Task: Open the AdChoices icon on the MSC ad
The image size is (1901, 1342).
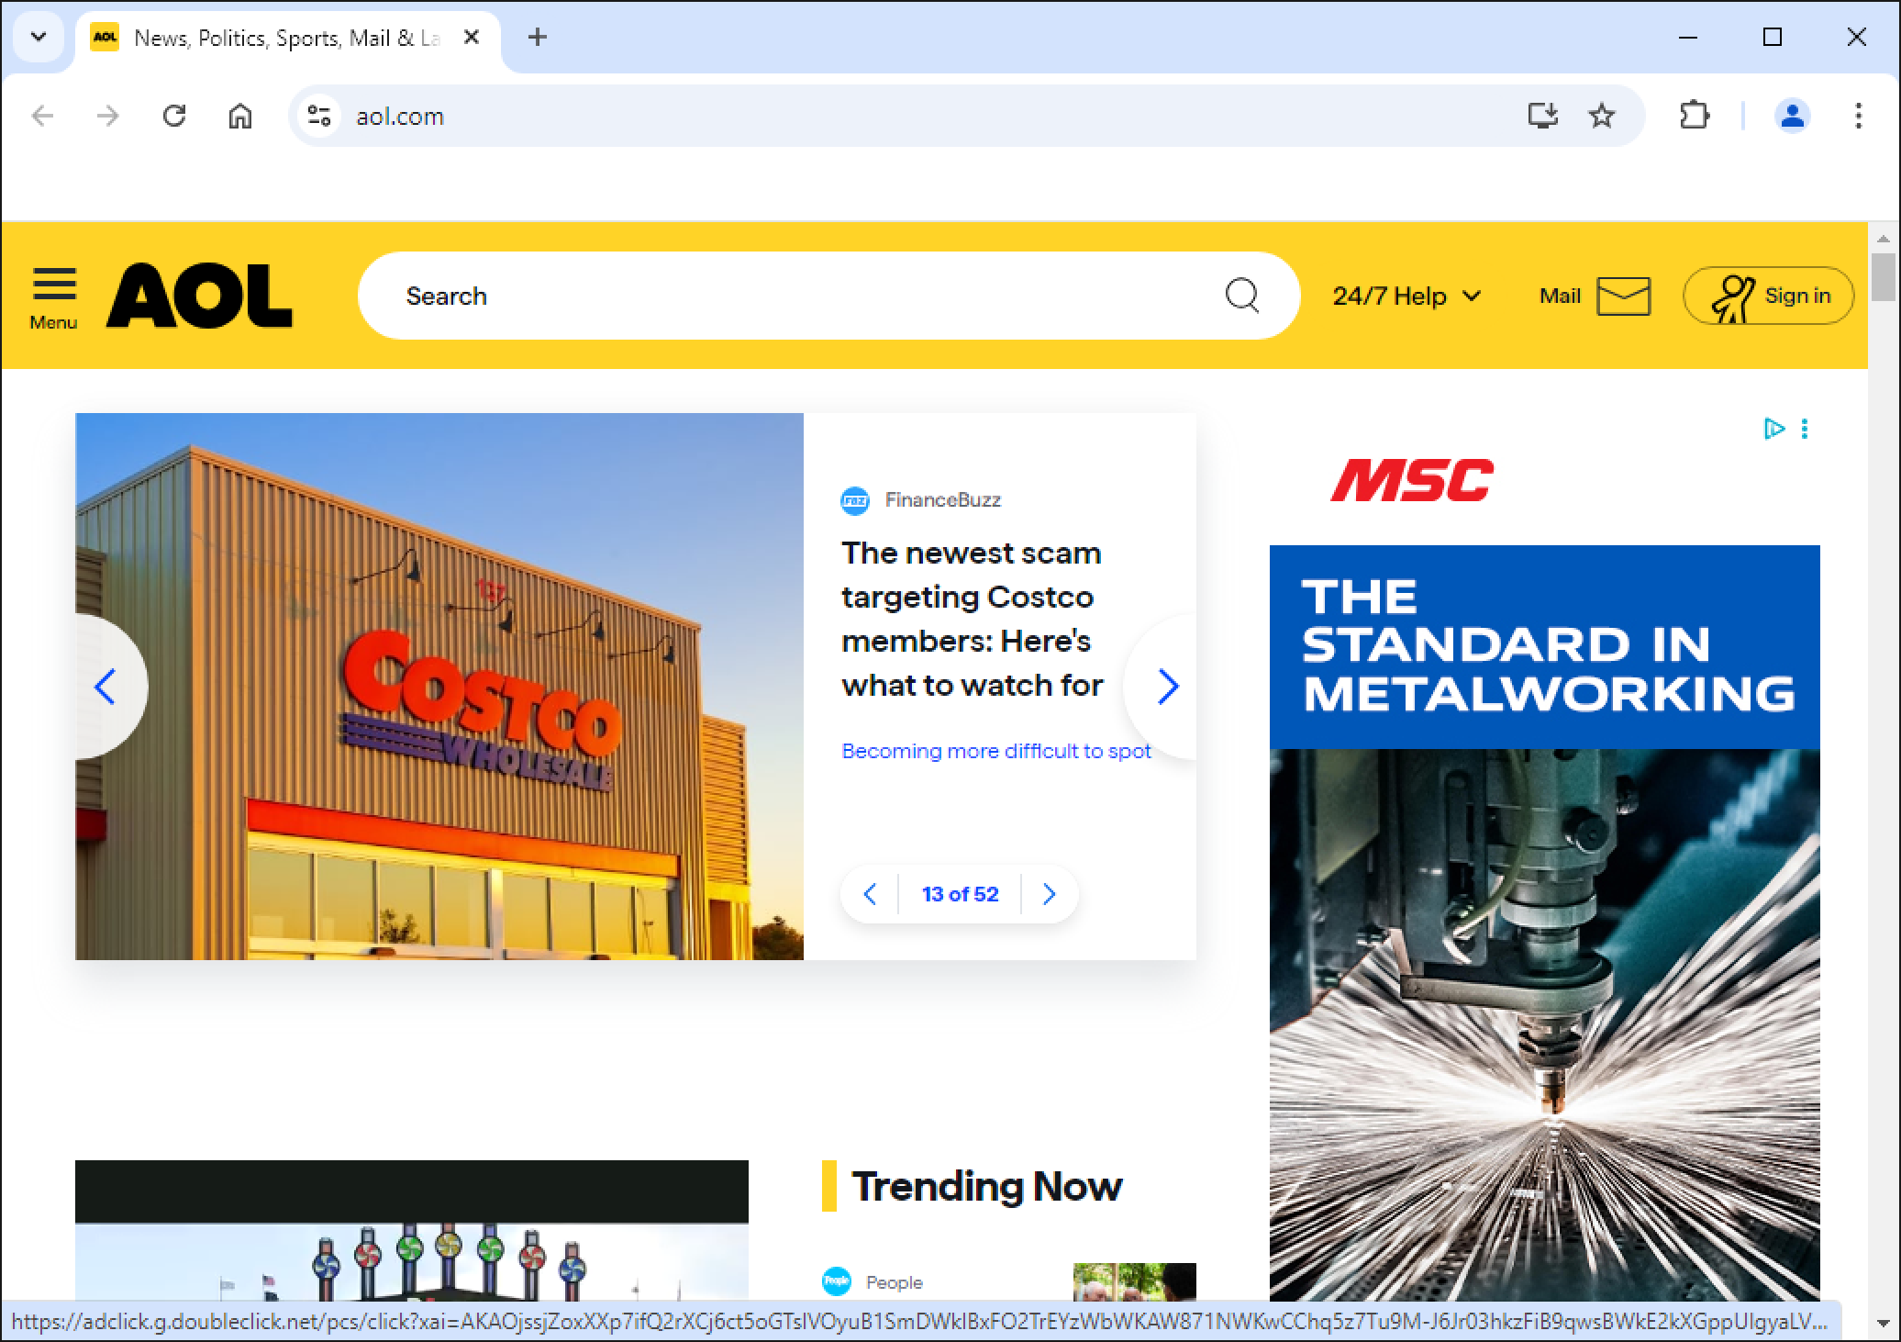Action: [x=1773, y=429]
